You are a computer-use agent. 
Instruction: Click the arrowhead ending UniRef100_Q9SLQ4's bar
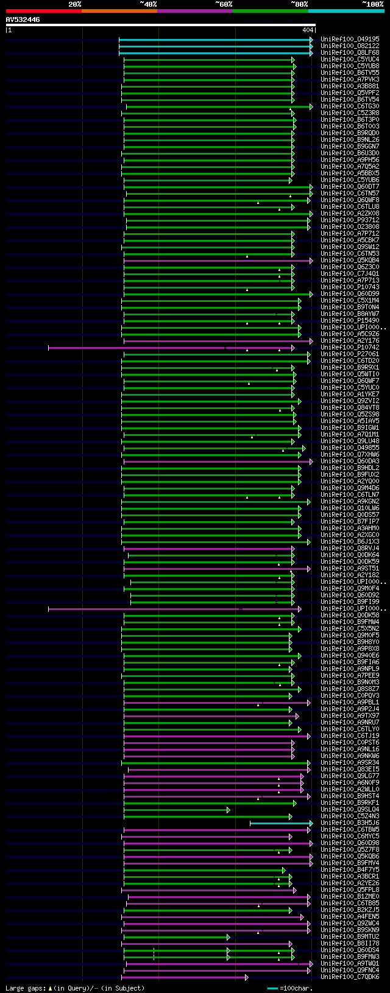(229, 810)
